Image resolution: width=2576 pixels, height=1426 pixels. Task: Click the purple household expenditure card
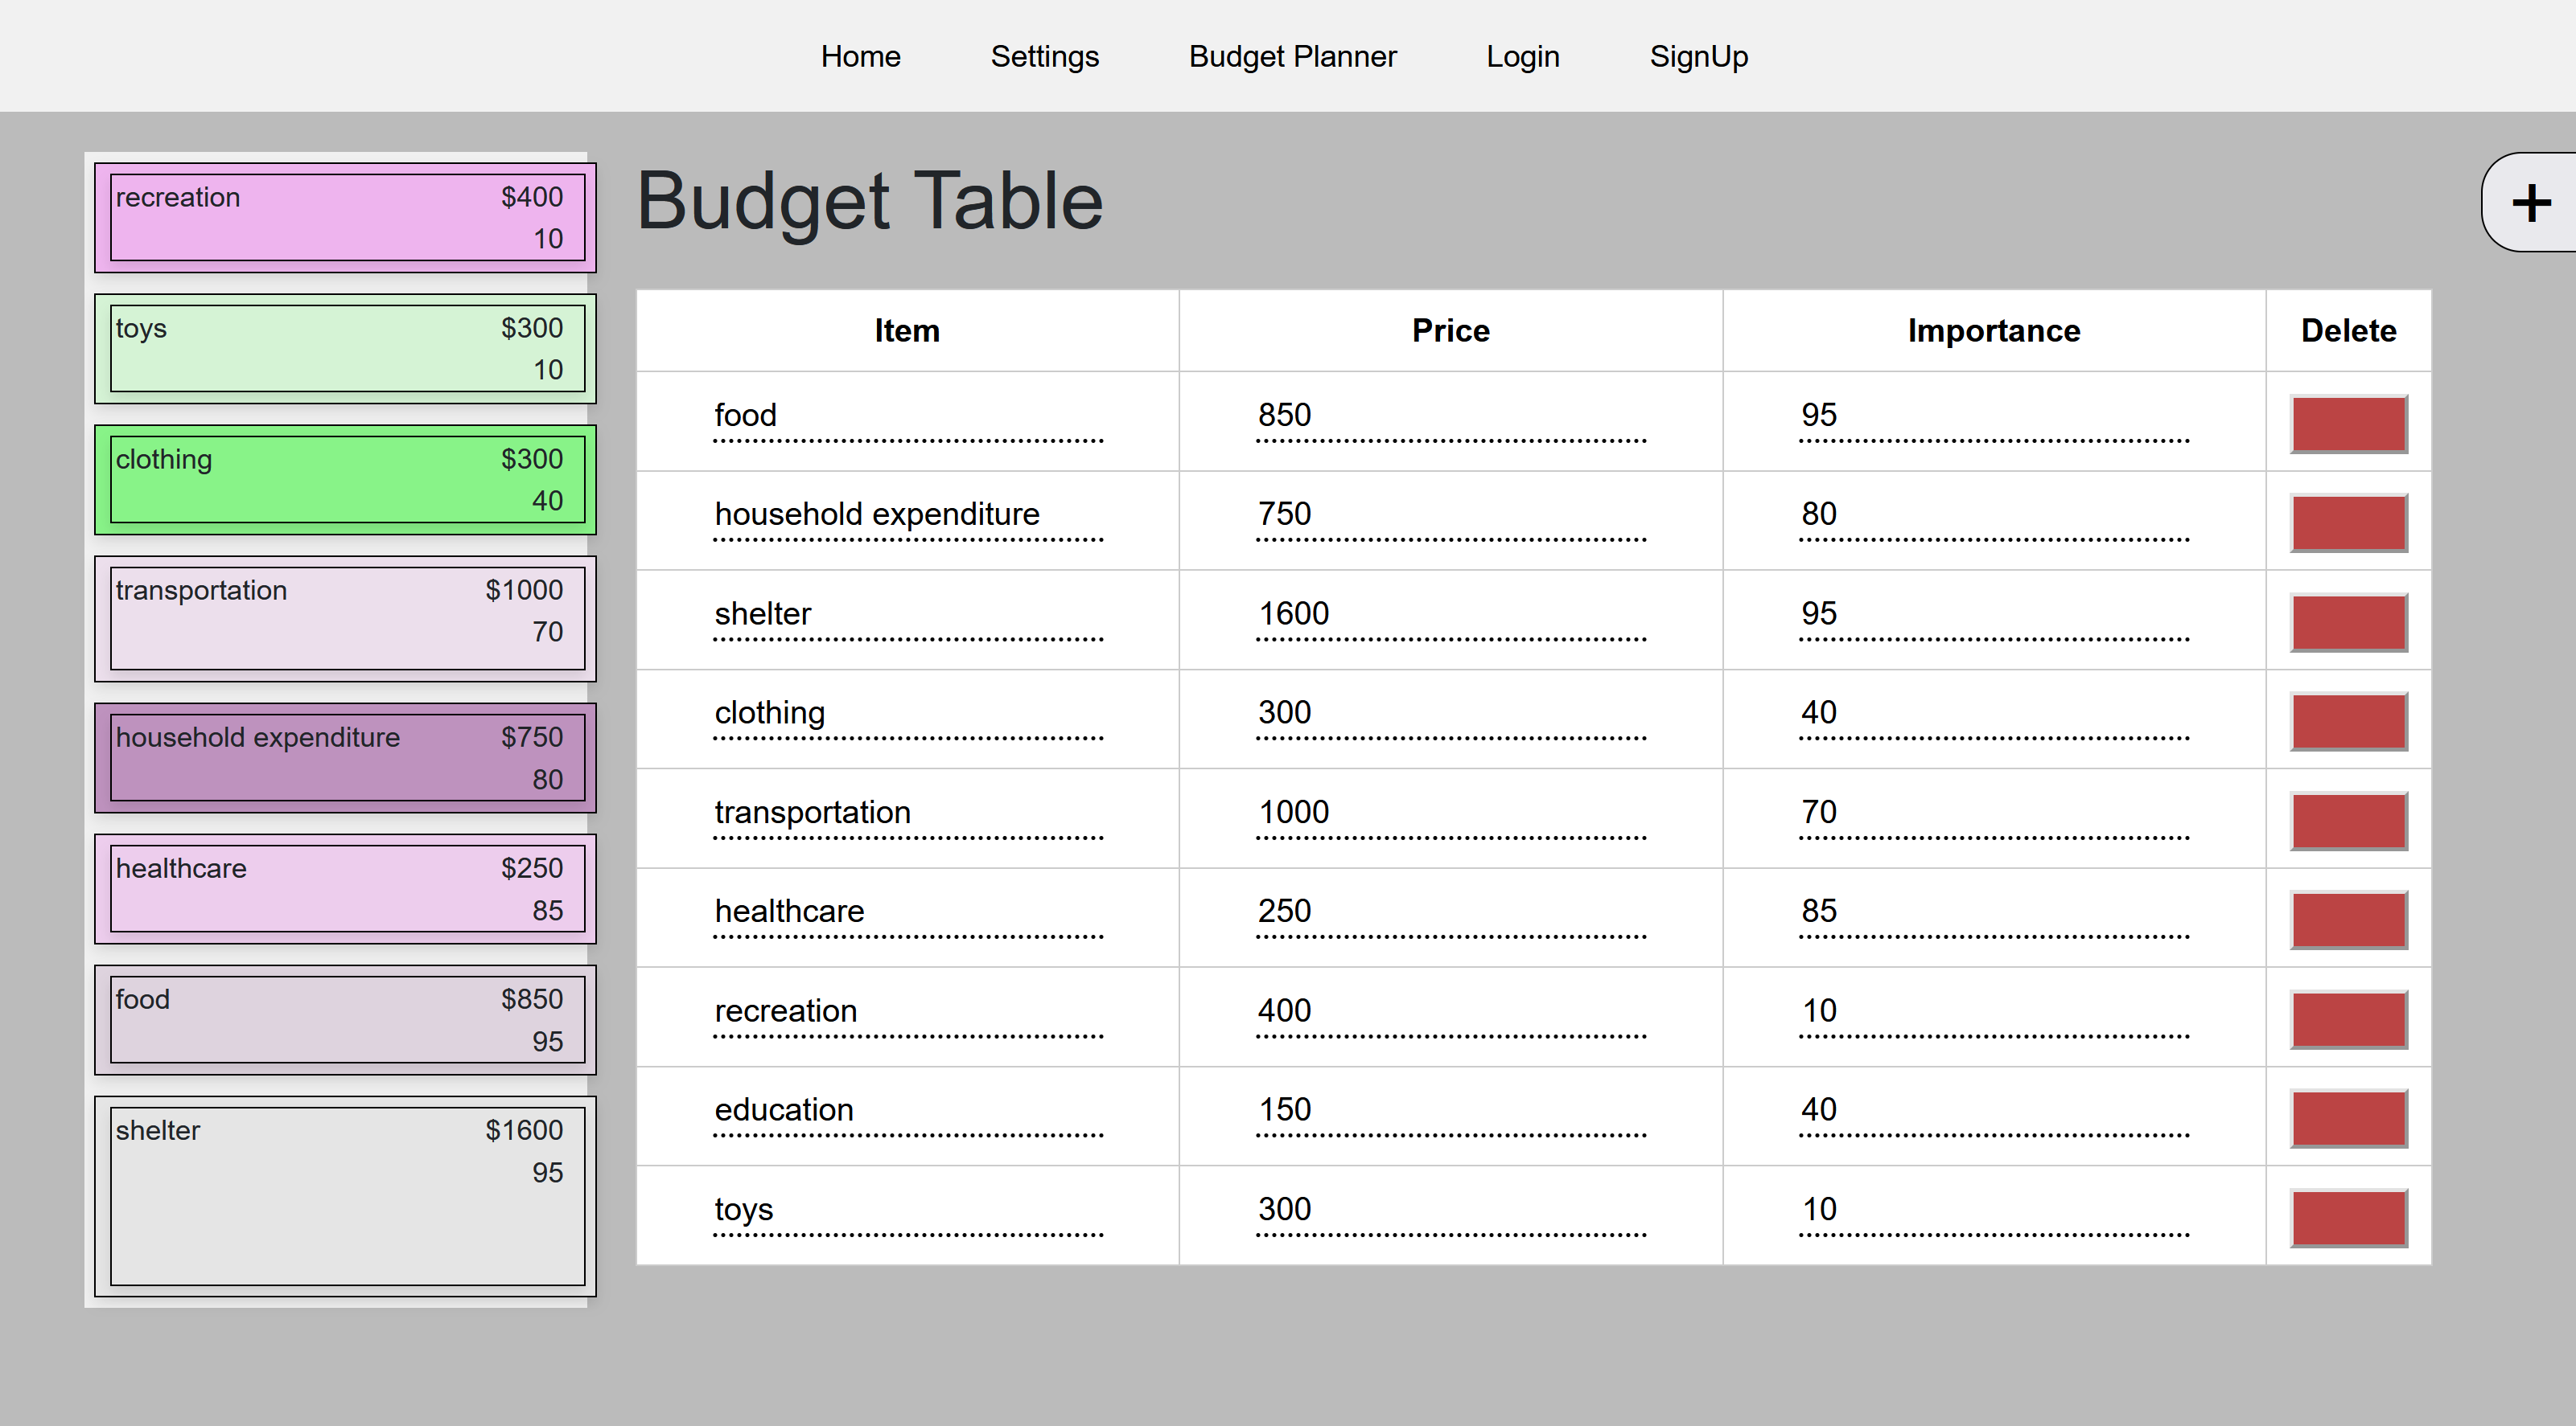coord(346,757)
